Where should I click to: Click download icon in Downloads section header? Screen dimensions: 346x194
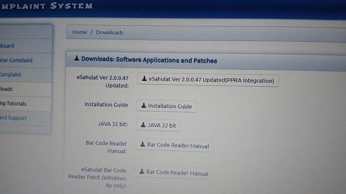pos(77,58)
